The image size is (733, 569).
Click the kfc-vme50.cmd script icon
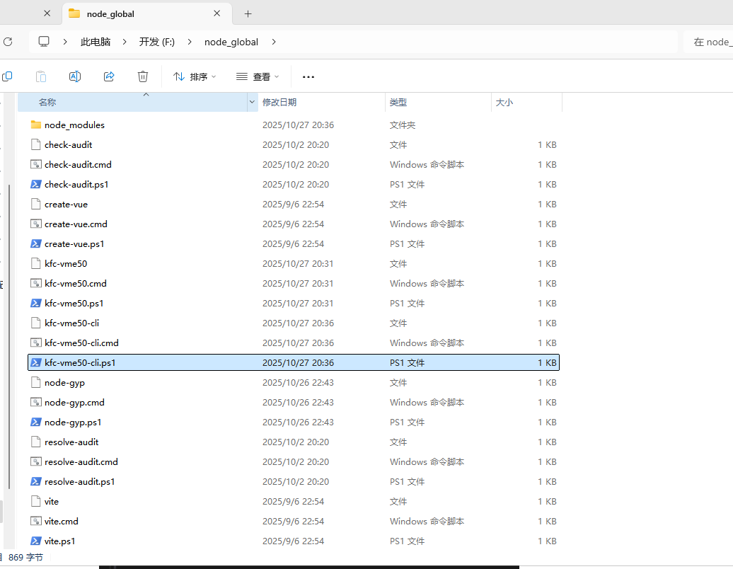point(36,283)
